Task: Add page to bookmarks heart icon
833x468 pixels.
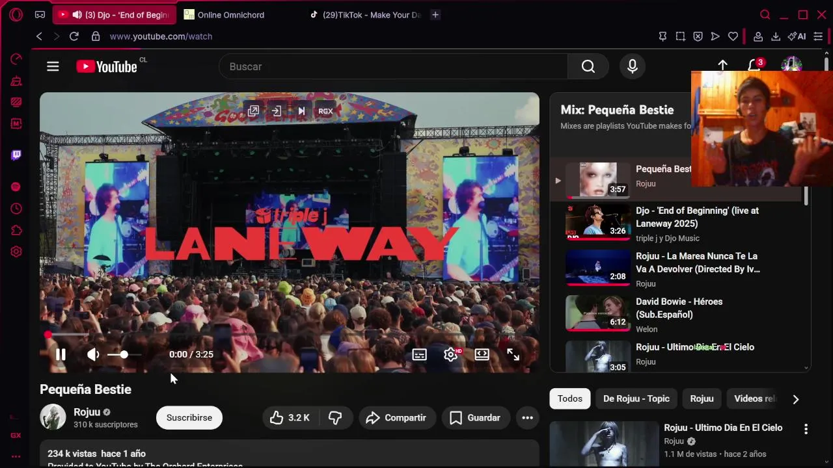Action: [x=733, y=36]
